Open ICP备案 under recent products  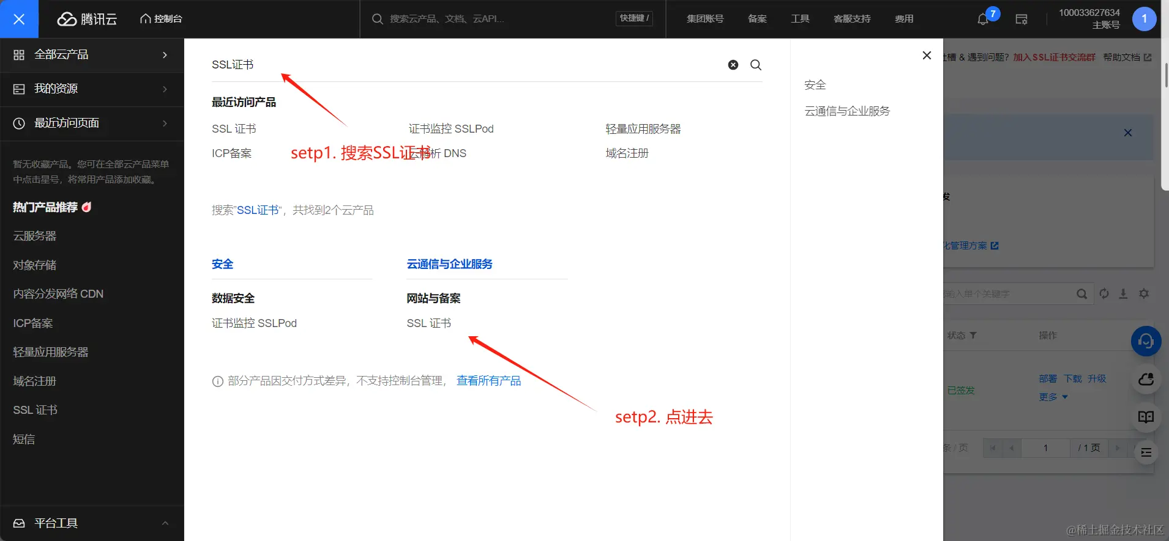coord(232,153)
